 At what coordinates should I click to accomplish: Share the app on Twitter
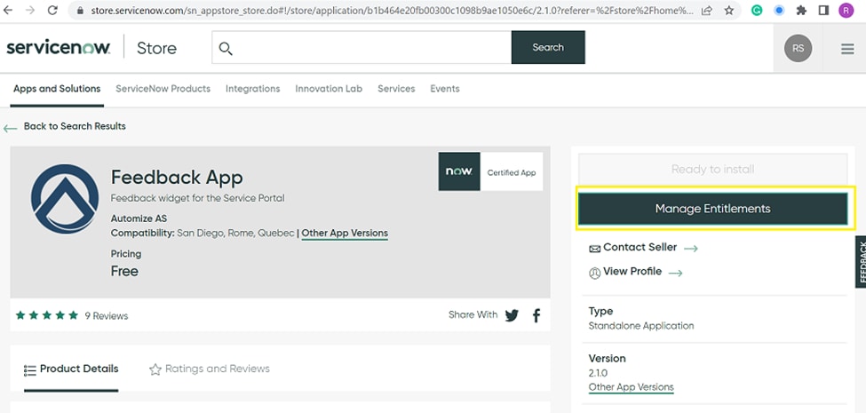pyautogui.click(x=512, y=315)
